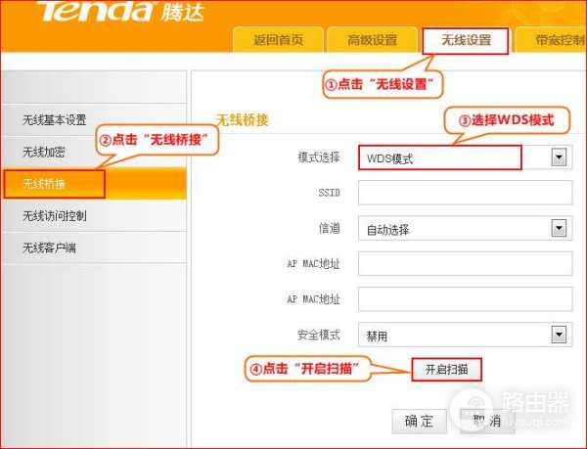
Task: Select the 无线设置 tab
Action: pos(466,40)
